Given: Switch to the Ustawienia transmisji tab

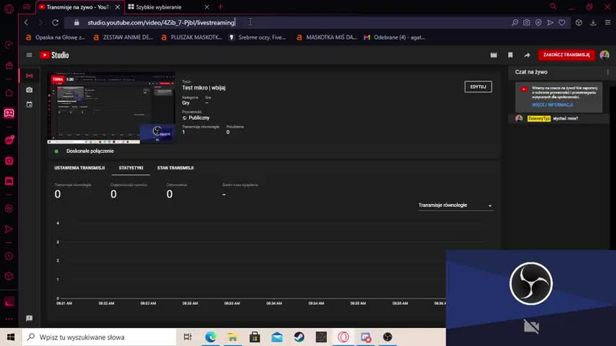Looking at the screenshot, I should click(79, 168).
